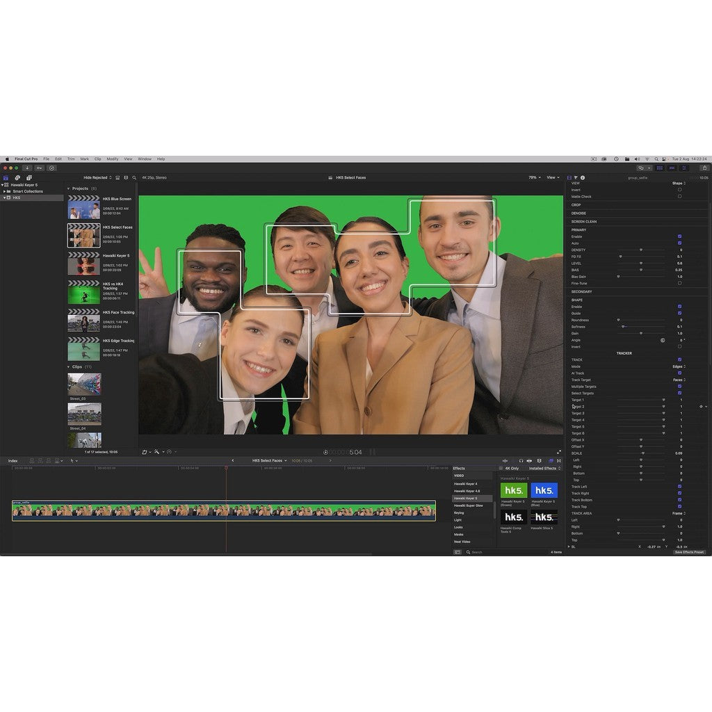This screenshot has width=712, height=712.
Task: Toggle the effects browser icon
Action: [x=551, y=460]
